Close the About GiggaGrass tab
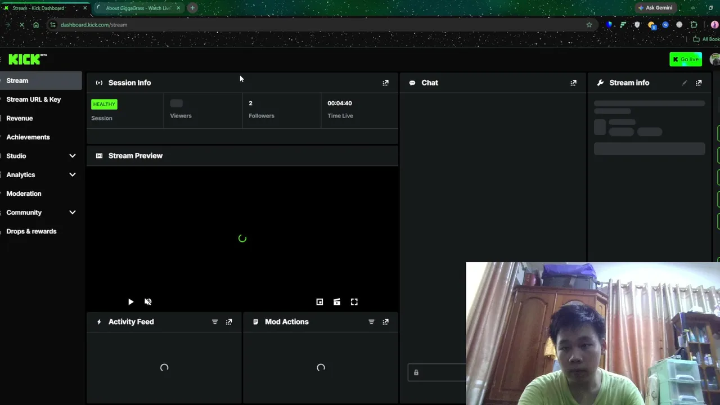 [x=178, y=8]
